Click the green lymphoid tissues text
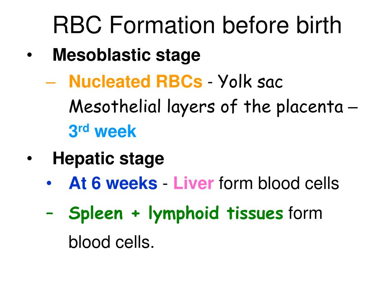The width and height of the screenshot is (388, 291). [x=216, y=214]
